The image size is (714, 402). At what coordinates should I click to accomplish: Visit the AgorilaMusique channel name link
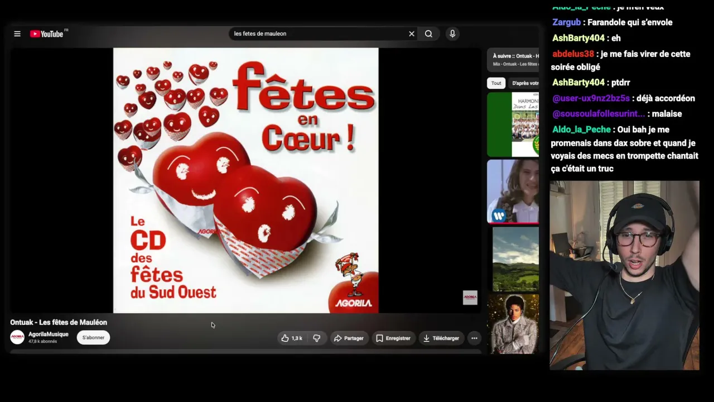click(49, 334)
